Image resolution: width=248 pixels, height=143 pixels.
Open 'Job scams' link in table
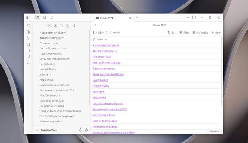(98, 92)
